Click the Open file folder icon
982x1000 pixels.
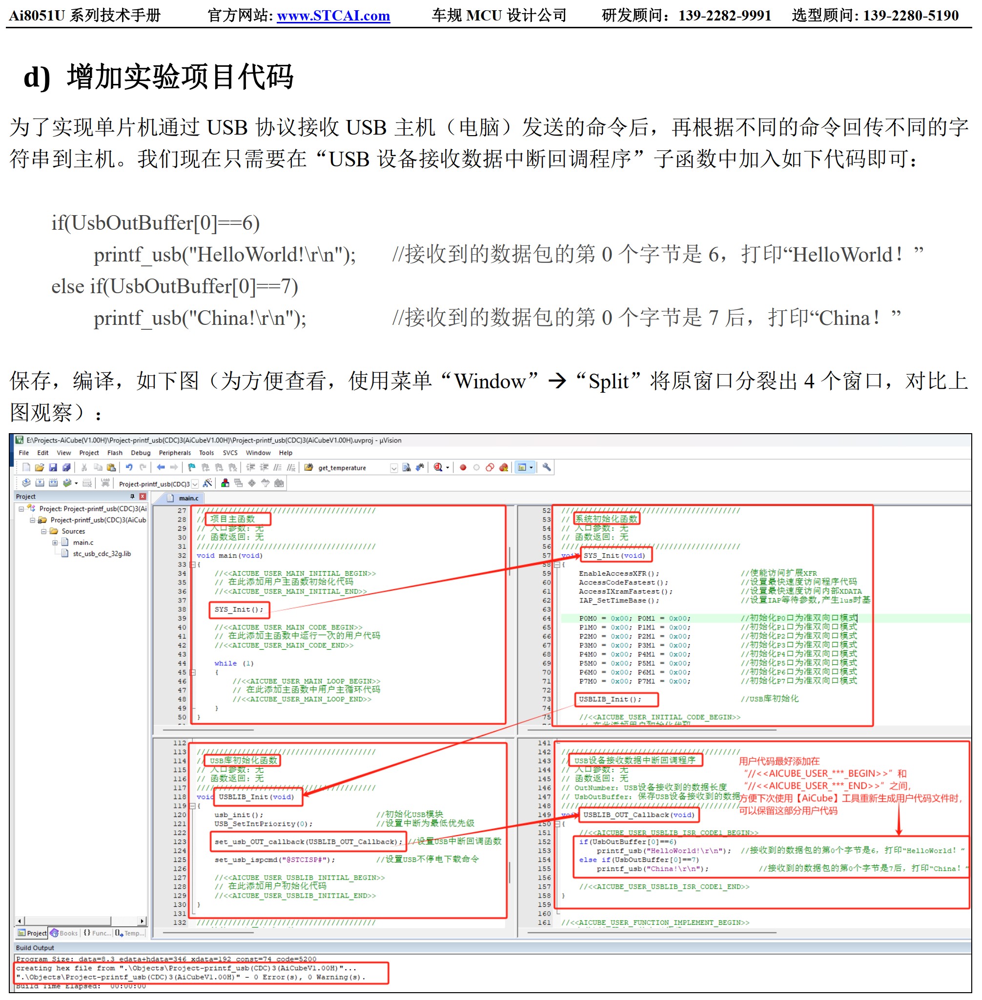(40, 467)
